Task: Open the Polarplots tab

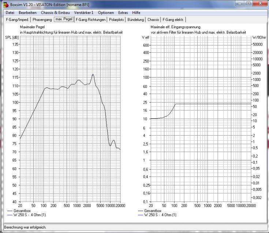Action: coord(116,19)
